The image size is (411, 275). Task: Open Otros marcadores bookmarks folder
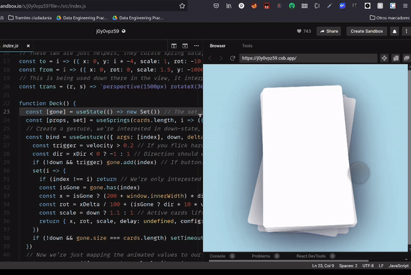point(389,17)
